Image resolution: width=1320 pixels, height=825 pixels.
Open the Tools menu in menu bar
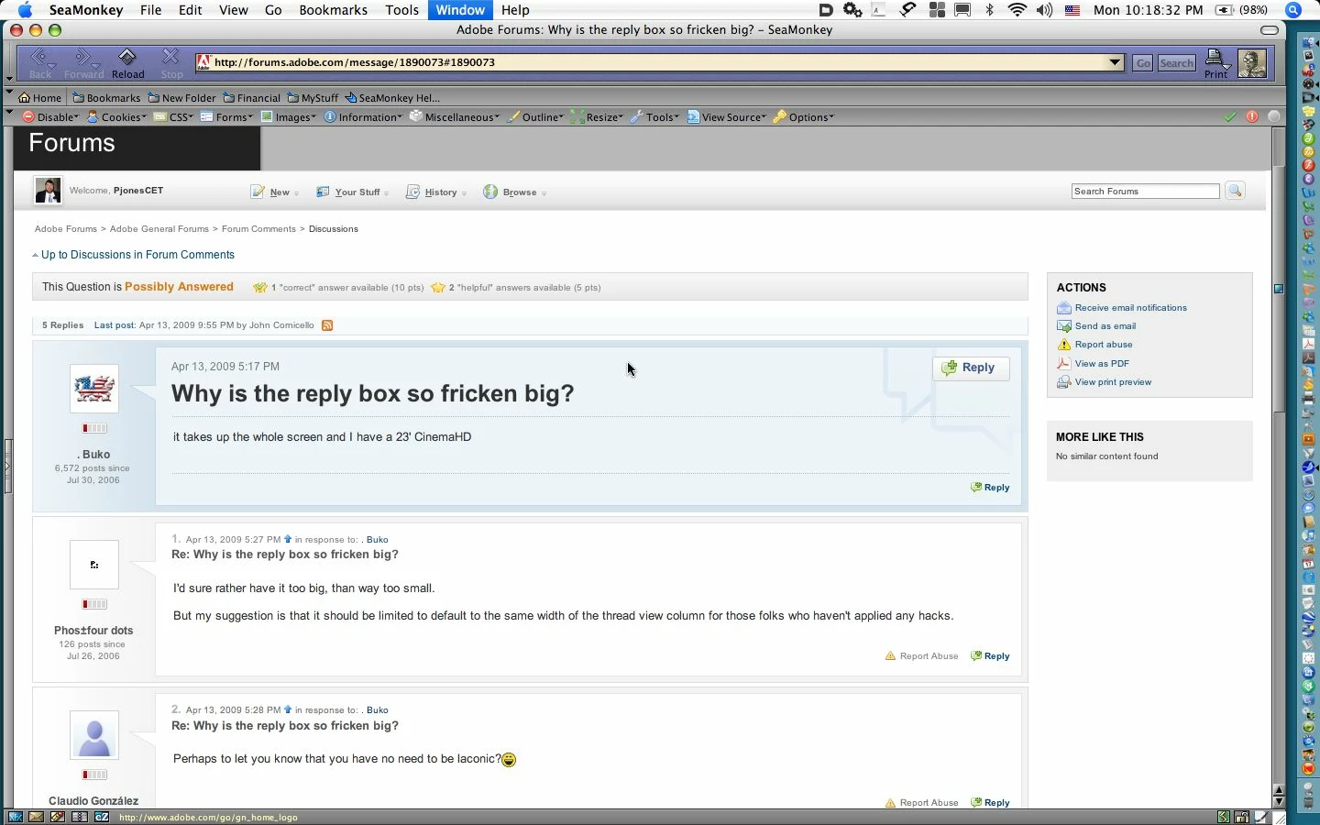coord(401,10)
